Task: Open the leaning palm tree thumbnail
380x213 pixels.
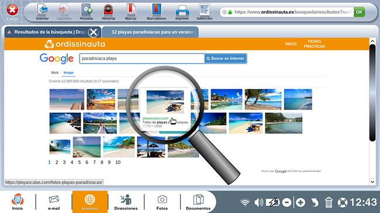Action: click(x=263, y=99)
